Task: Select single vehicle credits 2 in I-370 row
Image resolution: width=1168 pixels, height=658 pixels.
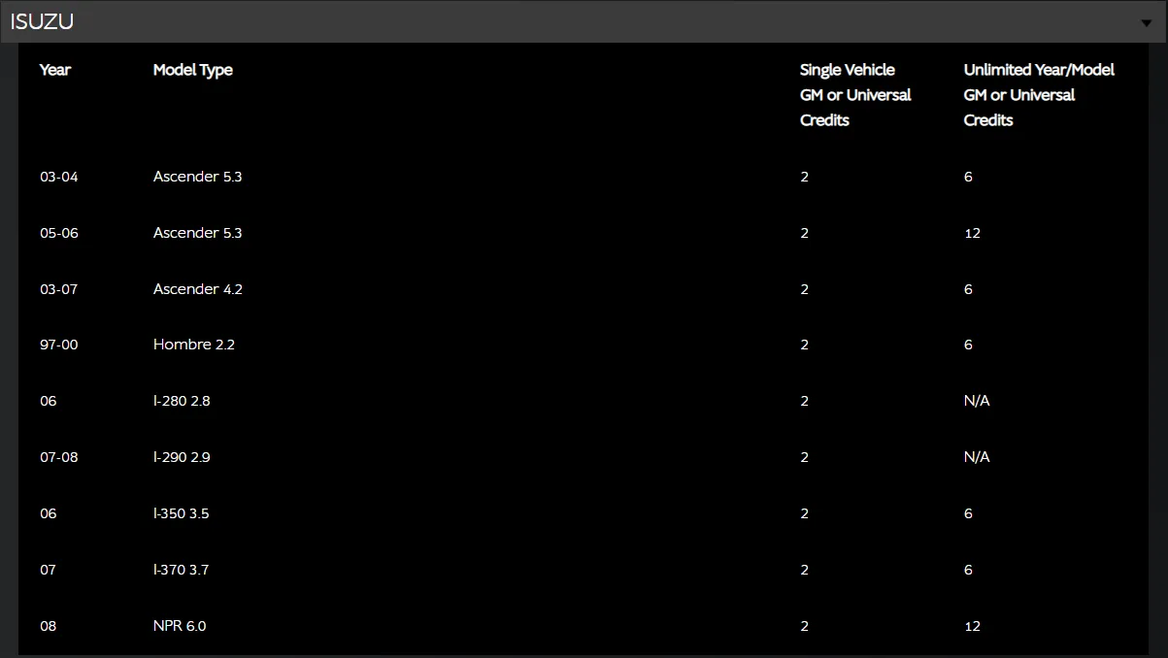Action: click(805, 570)
